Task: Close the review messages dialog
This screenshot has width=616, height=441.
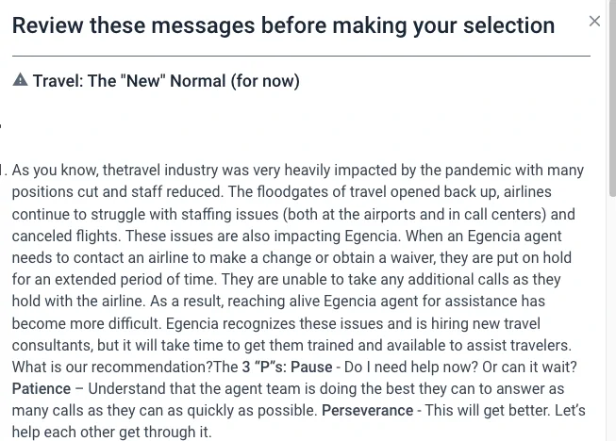Action: (594, 21)
